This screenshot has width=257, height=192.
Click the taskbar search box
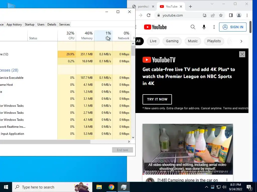tap(52, 187)
